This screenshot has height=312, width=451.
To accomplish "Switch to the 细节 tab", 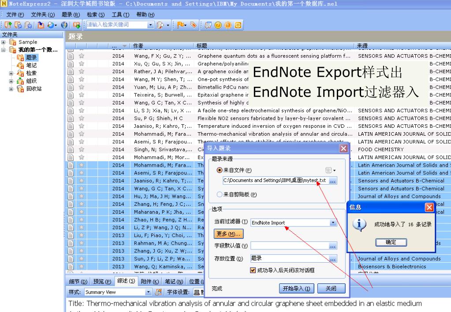I will (x=78, y=282).
